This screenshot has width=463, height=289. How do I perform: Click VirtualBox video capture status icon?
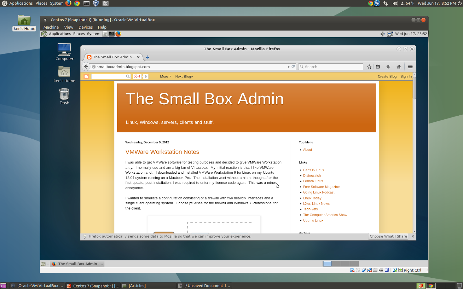coord(381,270)
